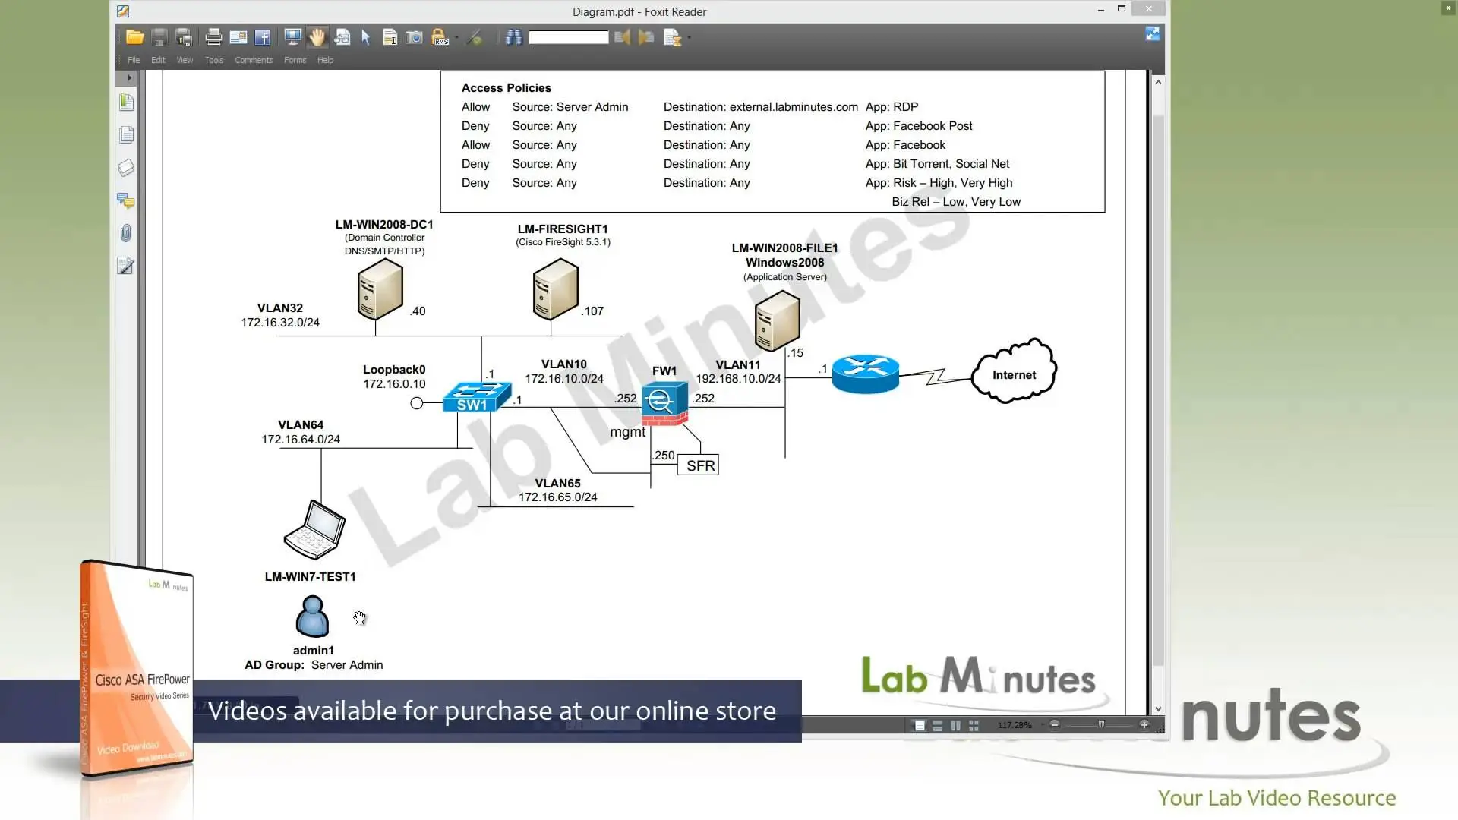
Task: Click the Save As toolbar icon
Action: click(x=184, y=37)
